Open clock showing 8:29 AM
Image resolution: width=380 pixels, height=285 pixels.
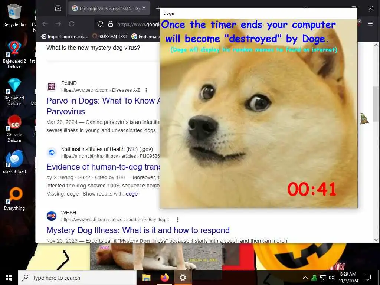(348, 278)
